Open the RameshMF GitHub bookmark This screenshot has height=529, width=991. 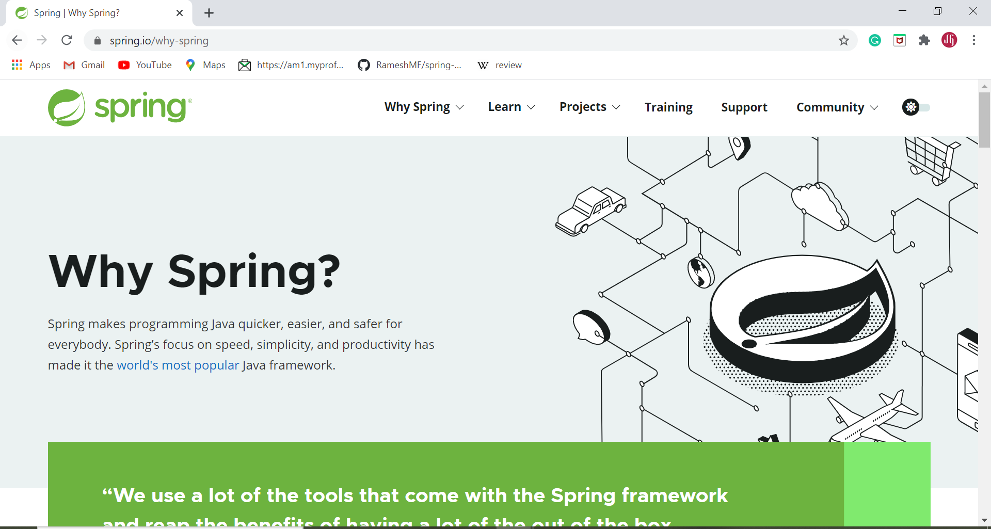coord(409,65)
